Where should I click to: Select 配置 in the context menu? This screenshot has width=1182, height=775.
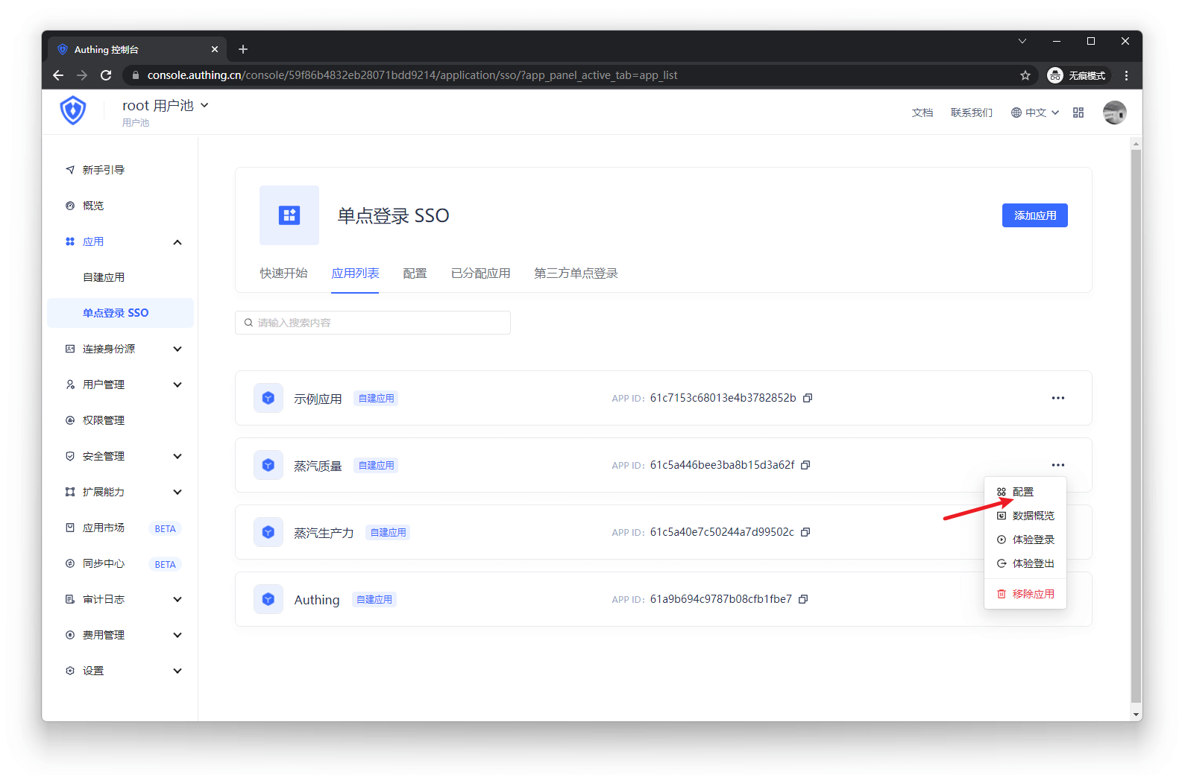click(x=1022, y=492)
